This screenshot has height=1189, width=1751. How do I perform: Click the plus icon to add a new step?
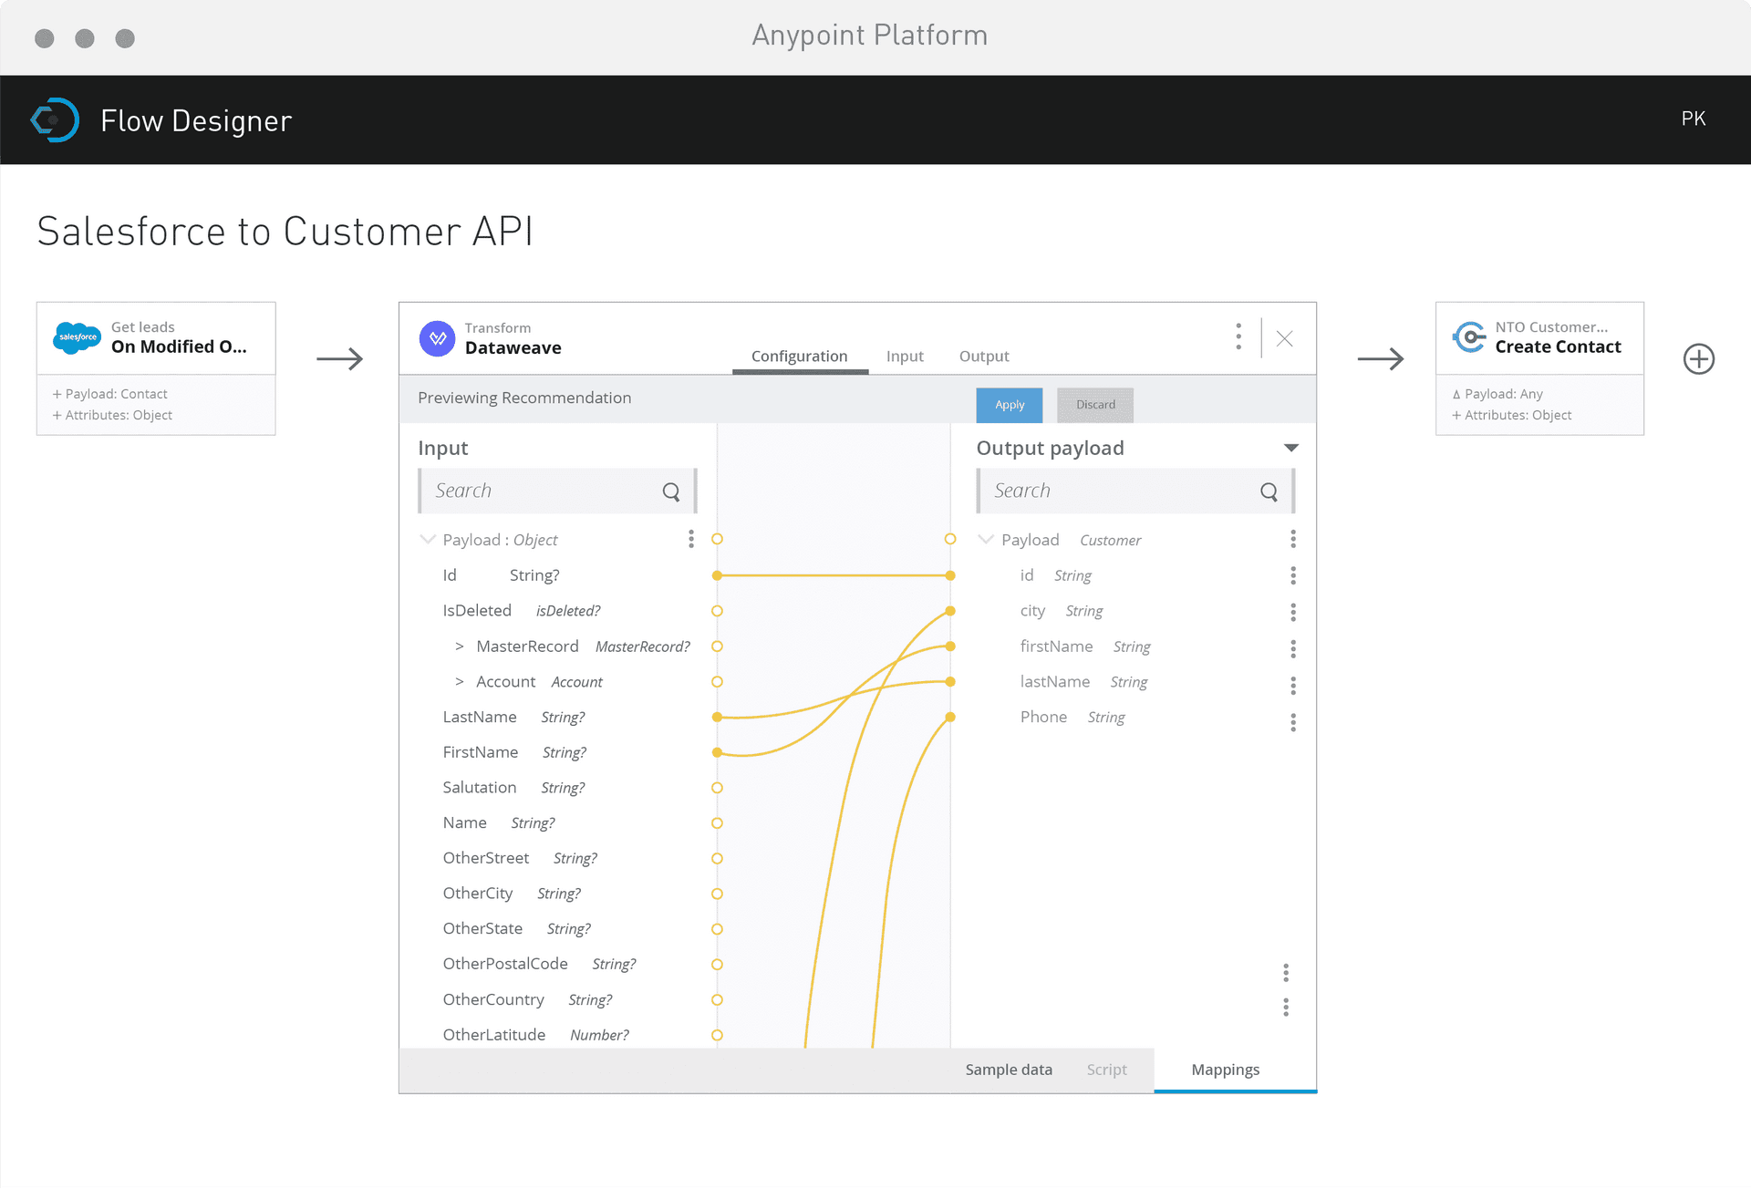(1698, 359)
